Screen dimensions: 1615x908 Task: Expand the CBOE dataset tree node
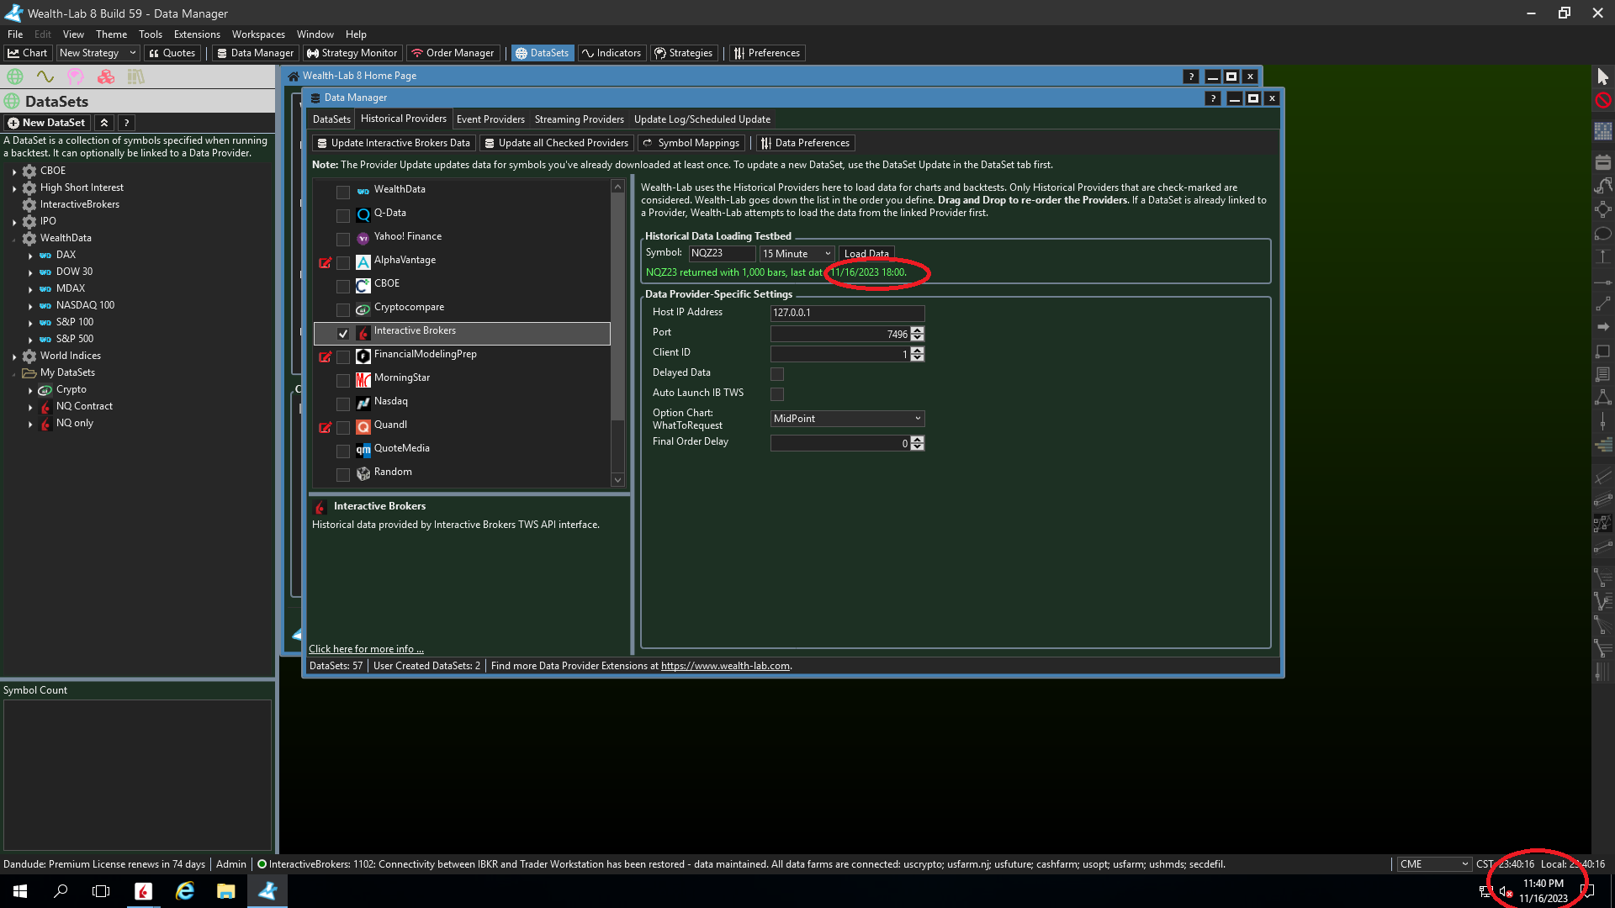14,172
